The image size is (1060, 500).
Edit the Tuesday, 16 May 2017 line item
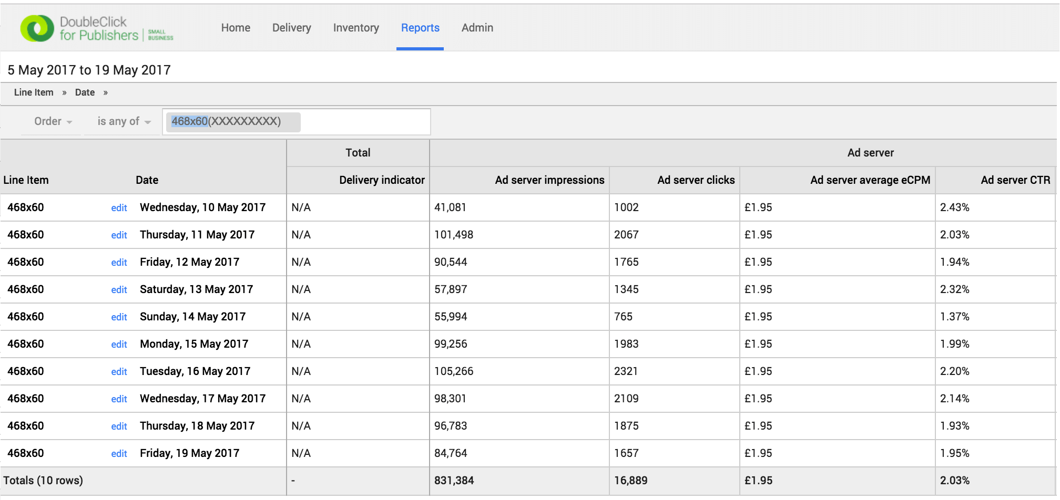119,372
